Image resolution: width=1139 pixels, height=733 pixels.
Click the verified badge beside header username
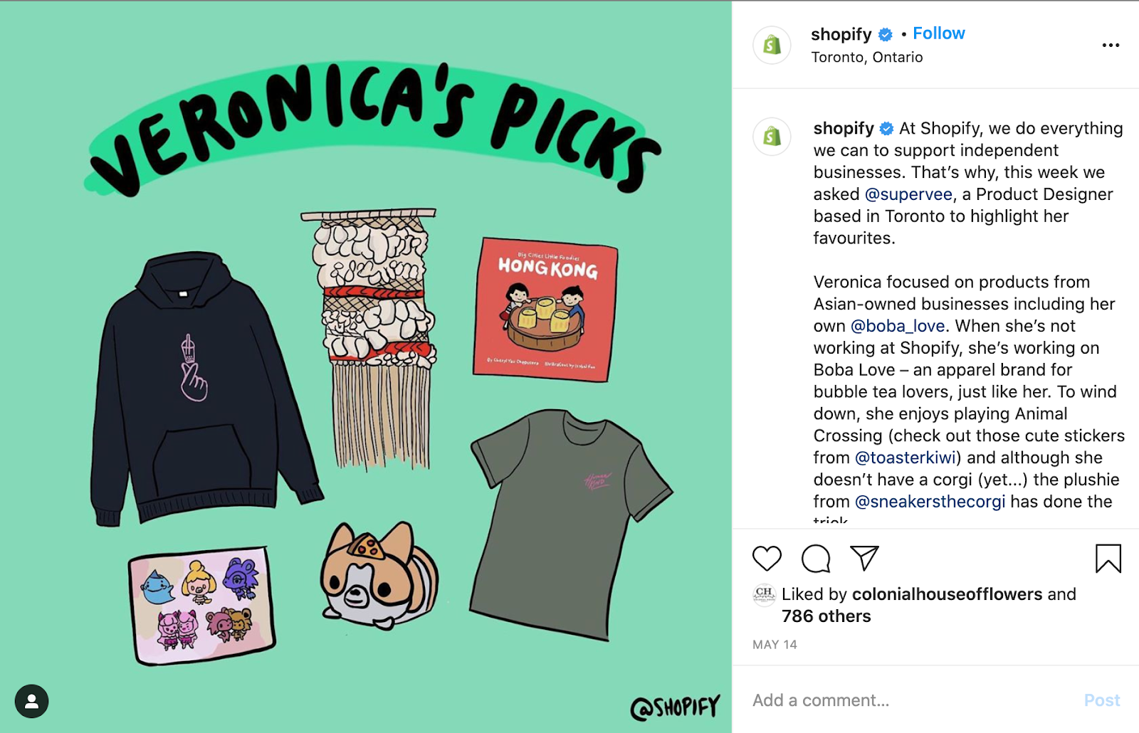click(886, 34)
